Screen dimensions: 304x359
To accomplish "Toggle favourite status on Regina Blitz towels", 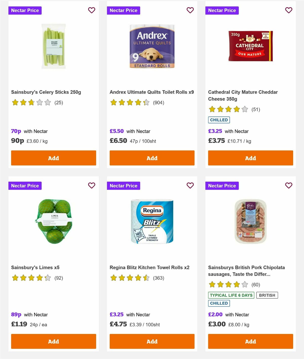I will click(x=190, y=185).
